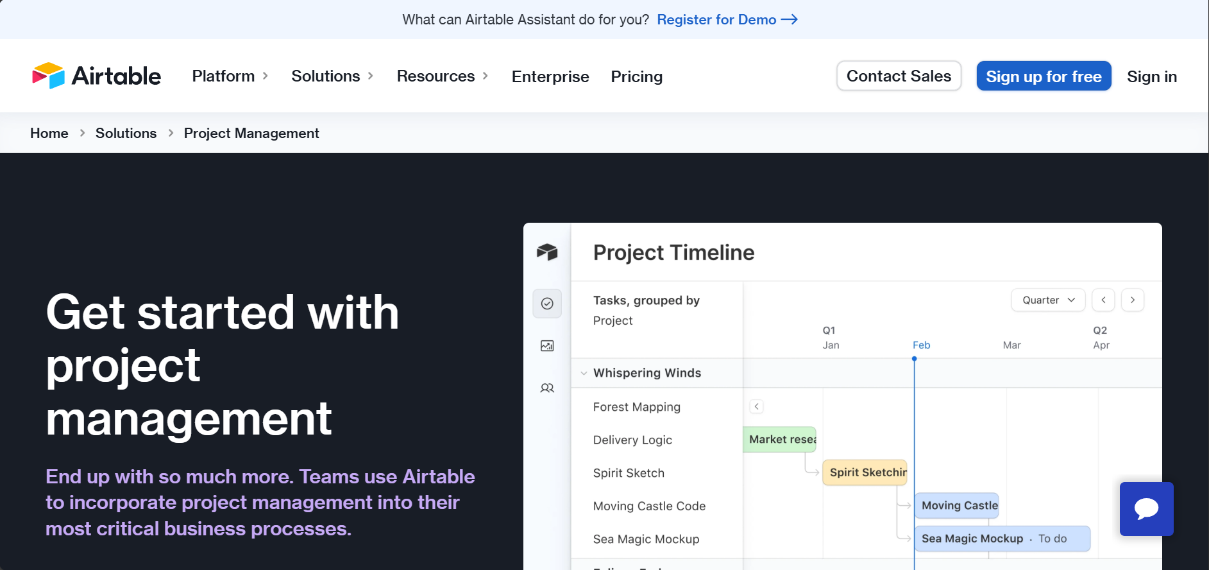Go to the Pricing page
The image size is (1209, 570).
click(x=636, y=76)
